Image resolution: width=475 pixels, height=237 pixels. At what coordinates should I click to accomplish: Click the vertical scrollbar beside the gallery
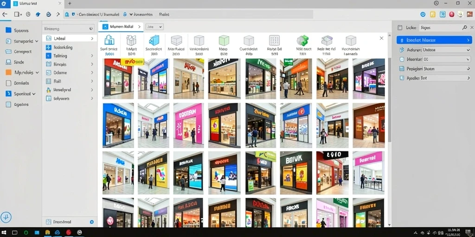tap(390, 100)
